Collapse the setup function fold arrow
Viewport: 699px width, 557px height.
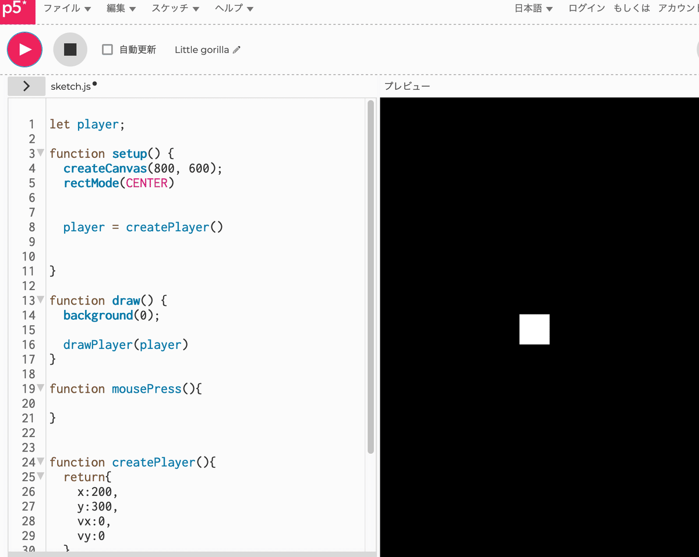click(x=40, y=153)
